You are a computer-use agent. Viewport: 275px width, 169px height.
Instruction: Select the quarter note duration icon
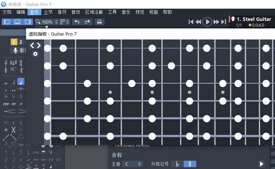click(x=21, y=82)
